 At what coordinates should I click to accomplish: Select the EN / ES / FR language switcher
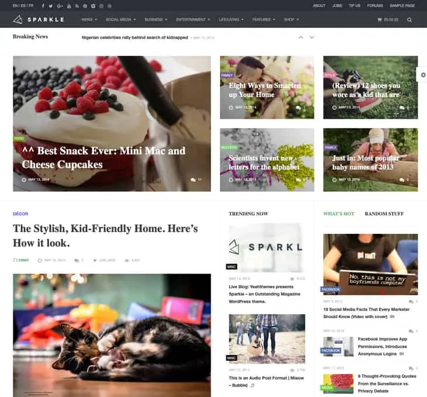click(x=23, y=6)
